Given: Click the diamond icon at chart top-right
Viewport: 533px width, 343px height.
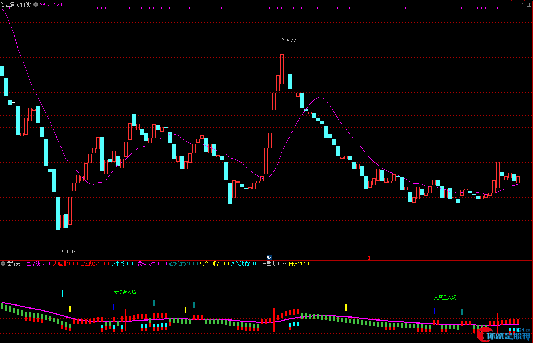Looking at the screenshot, I should (x=522, y=4).
